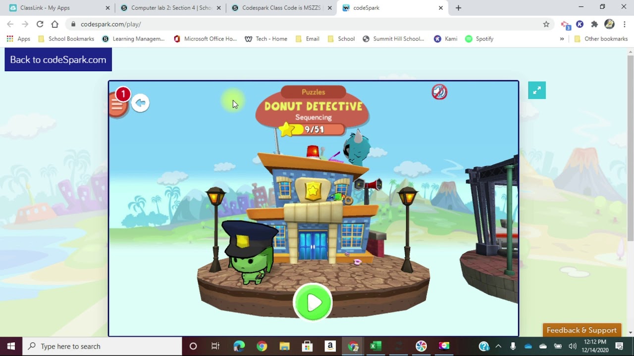
Task: Show hidden bookmarks with the double chevron
Action: (562, 39)
